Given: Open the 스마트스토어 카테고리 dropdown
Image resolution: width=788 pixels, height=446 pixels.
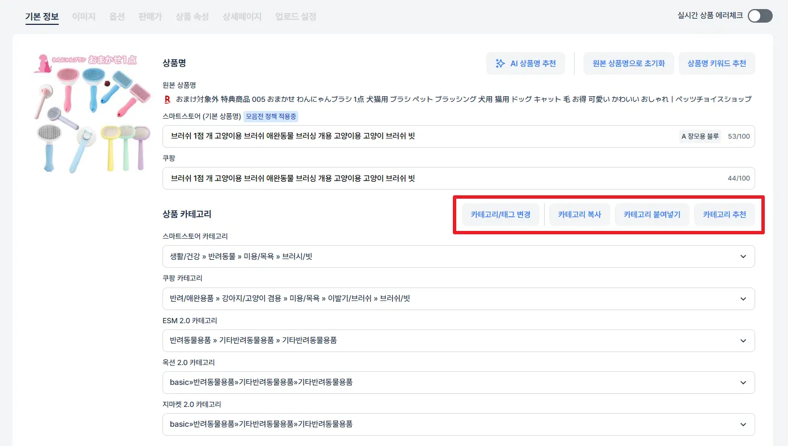Looking at the screenshot, I should (x=459, y=256).
